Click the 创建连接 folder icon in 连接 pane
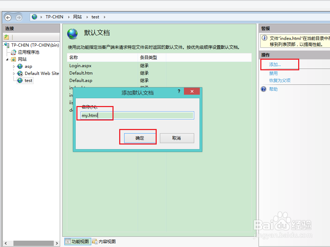 tap(7, 37)
